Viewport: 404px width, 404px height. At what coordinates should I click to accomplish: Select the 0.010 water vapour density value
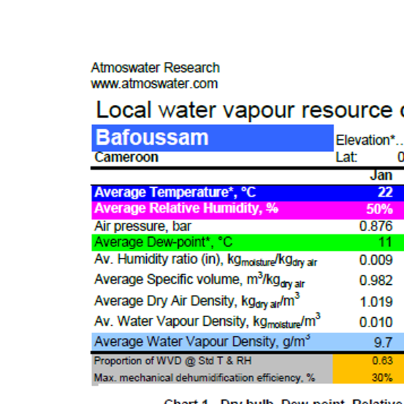[x=376, y=323]
